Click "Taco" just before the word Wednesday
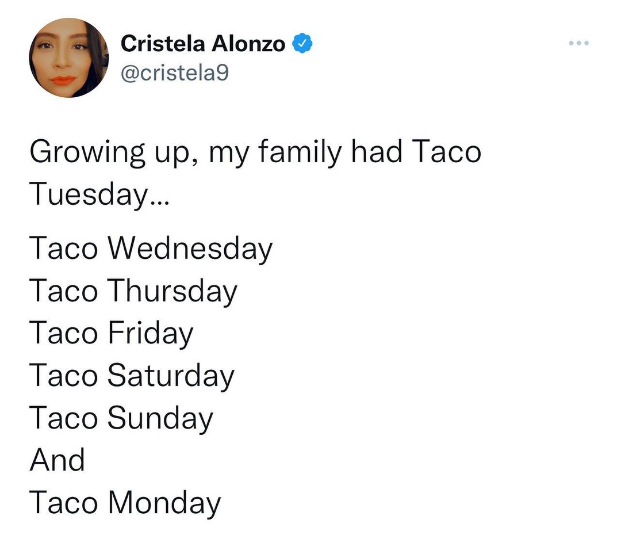The image size is (621, 535). [x=64, y=249]
